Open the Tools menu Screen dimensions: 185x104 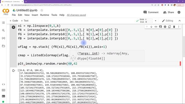click(54, 15)
